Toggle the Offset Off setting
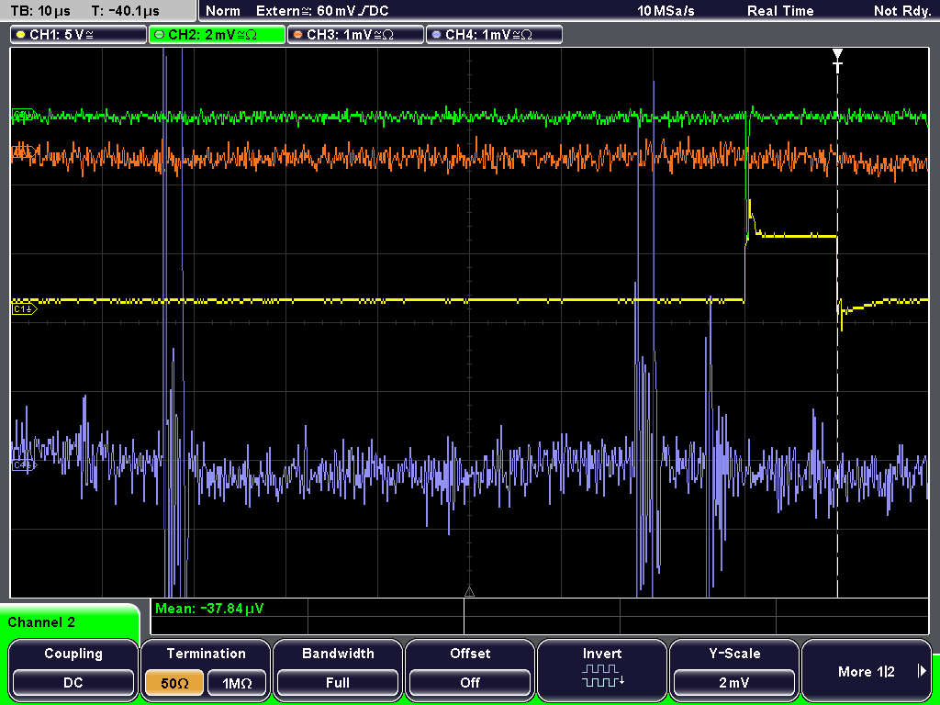 (x=470, y=671)
